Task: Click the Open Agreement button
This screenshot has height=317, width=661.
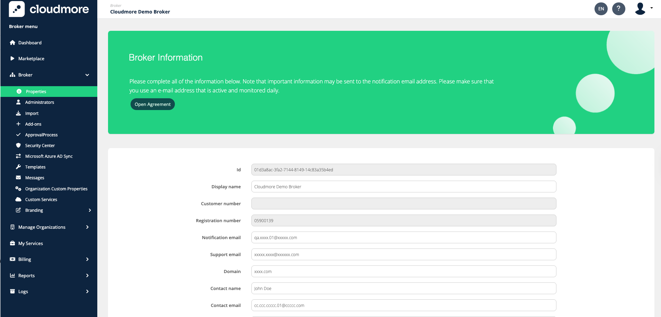Action: coord(152,104)
